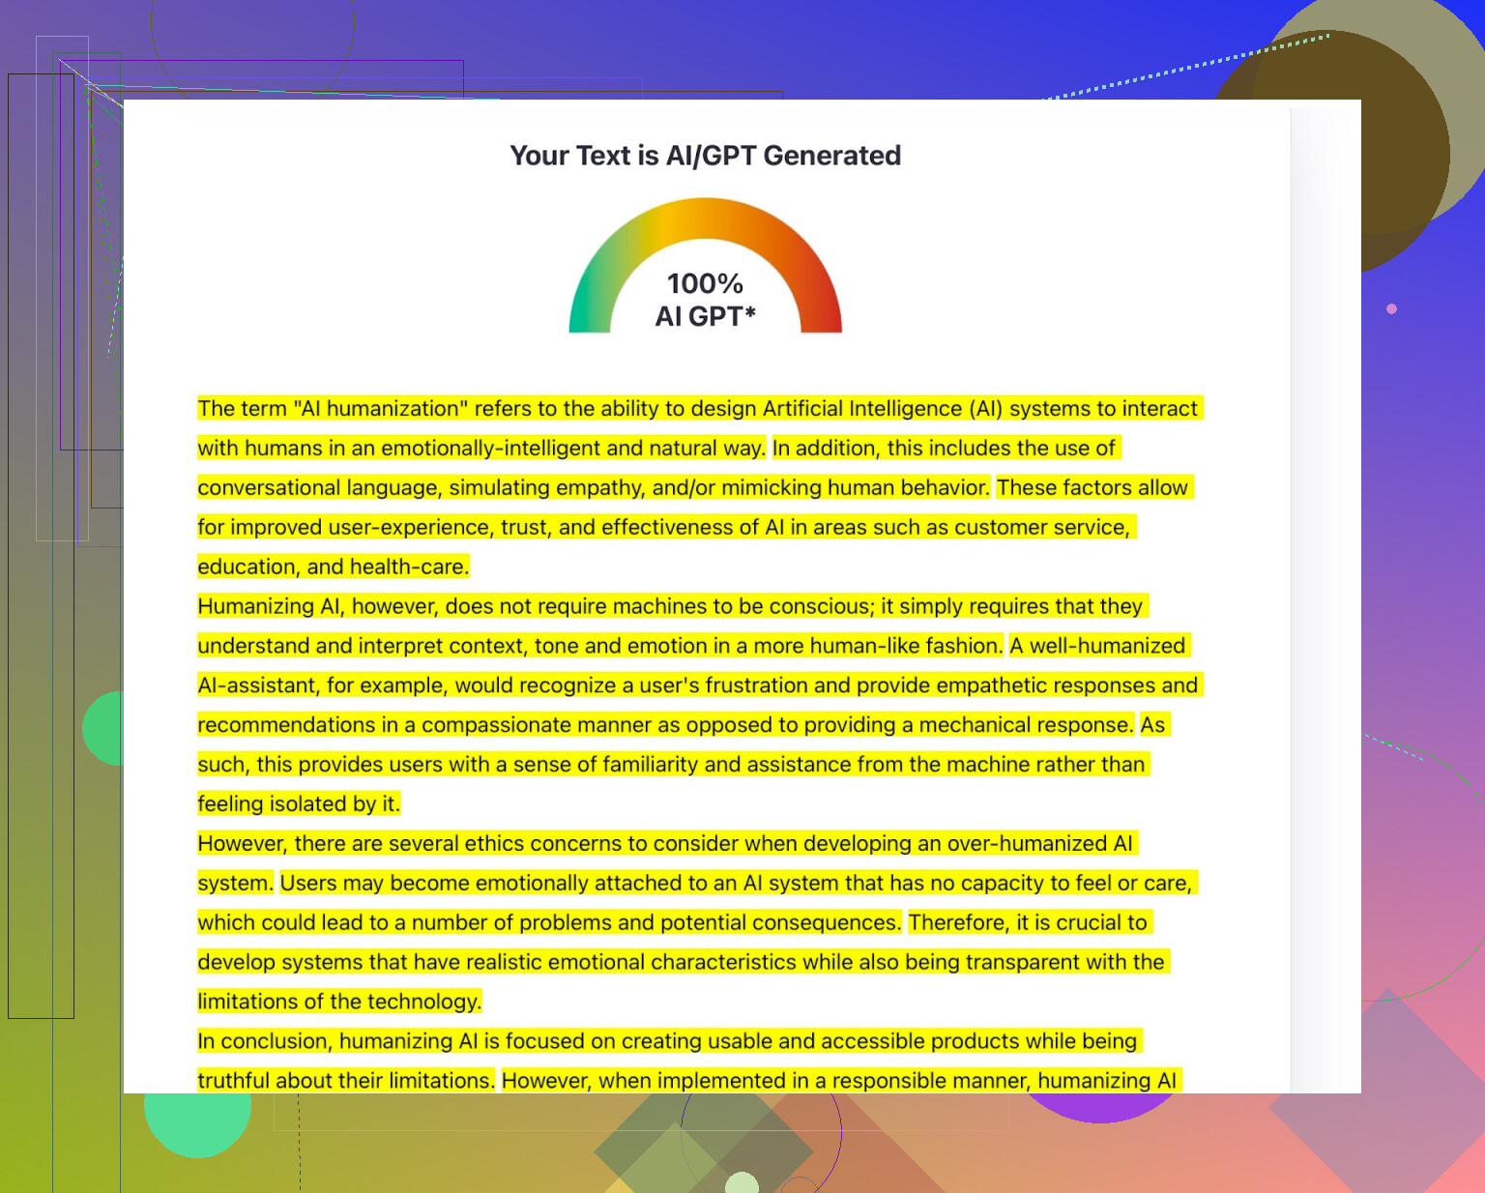Select the sentence beginning "However, when implemented"
This screenshot has height=1193, width=1485.
(838, 1081)
